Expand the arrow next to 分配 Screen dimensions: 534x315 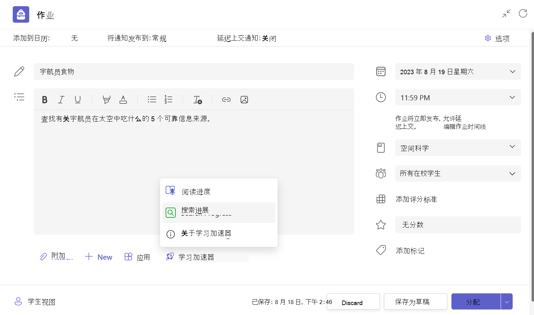pyautogui.click(x=507, y=302)
